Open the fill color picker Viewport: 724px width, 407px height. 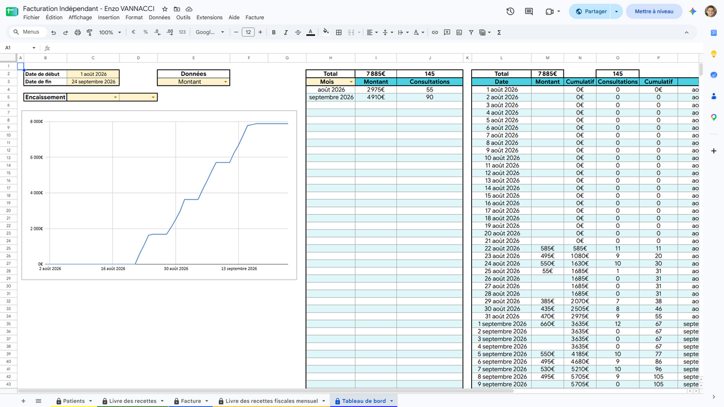[x=326, y=33]
